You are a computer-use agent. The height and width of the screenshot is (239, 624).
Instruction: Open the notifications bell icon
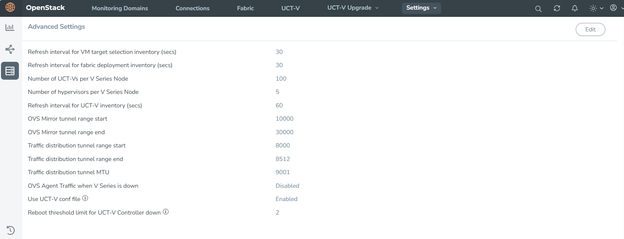click(x=575, y=8)
